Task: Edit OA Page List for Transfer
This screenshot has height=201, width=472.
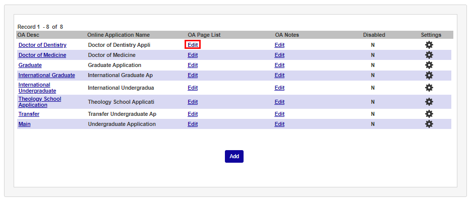Action: [x=193, y=114]
